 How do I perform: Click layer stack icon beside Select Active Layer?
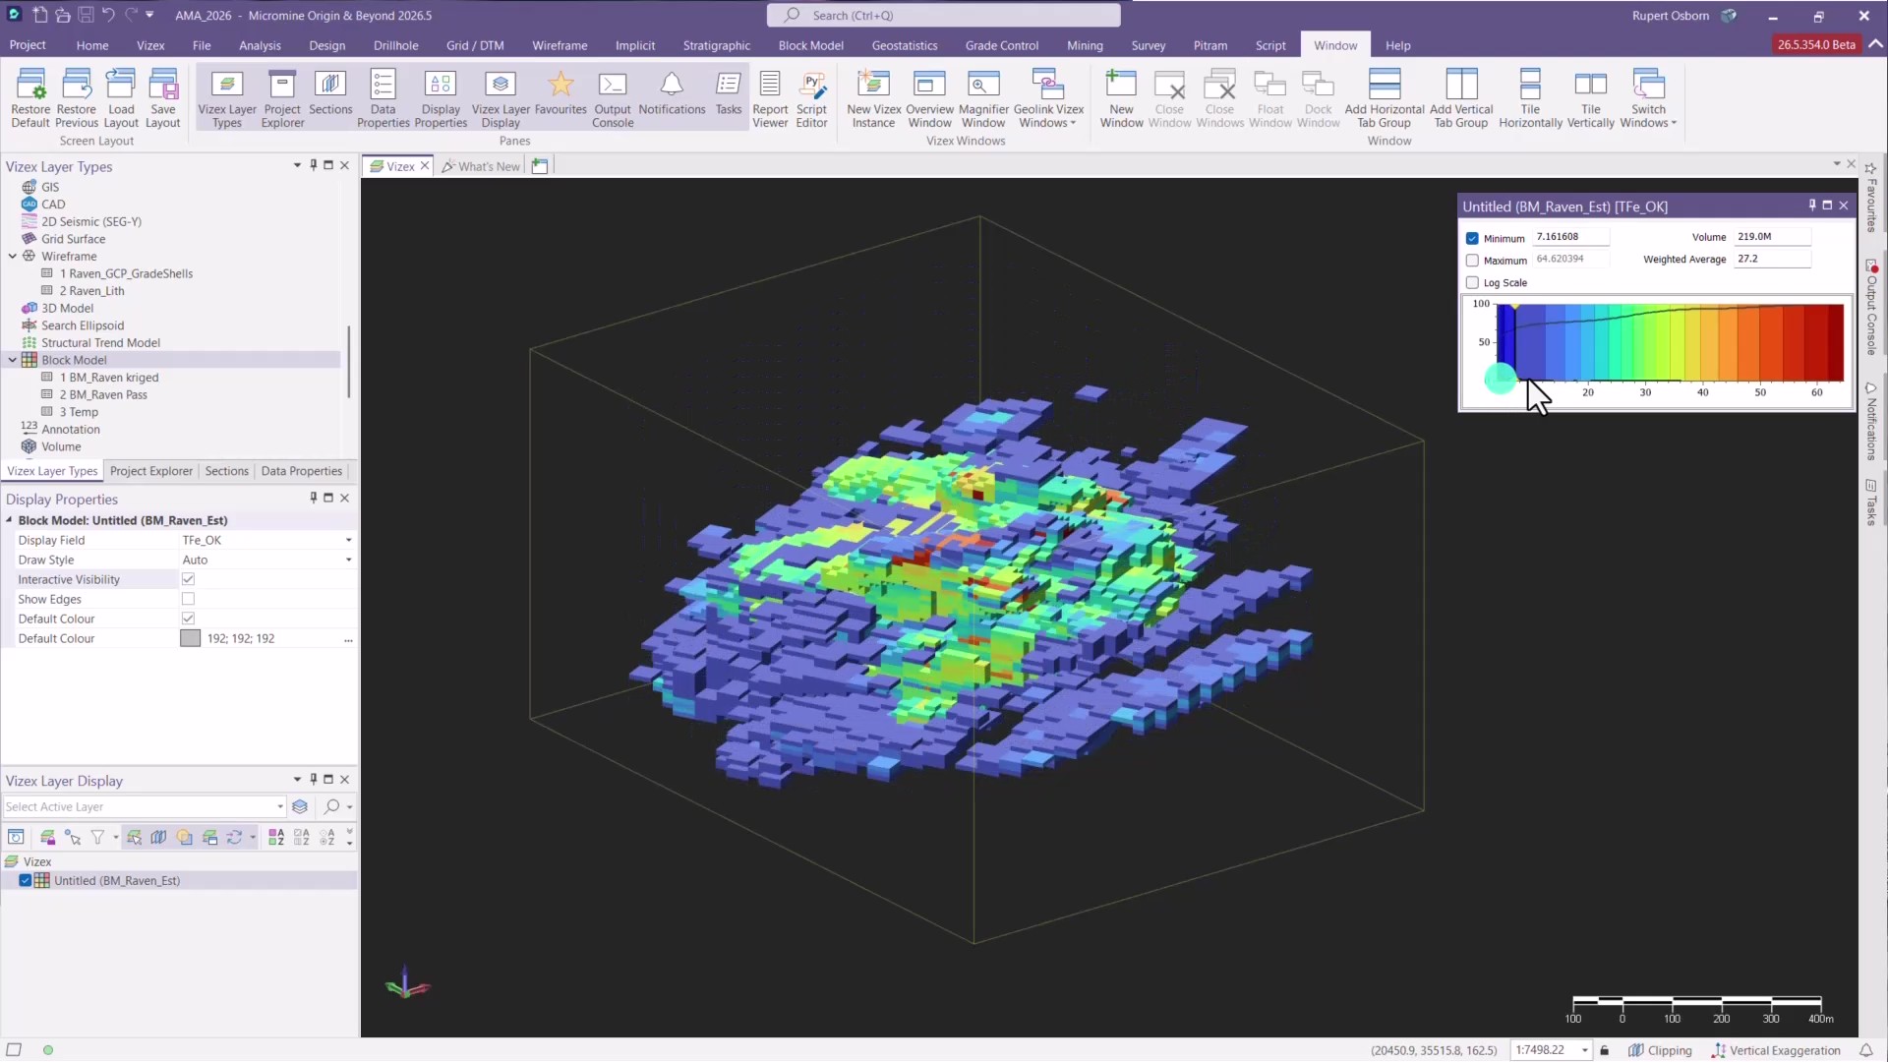click(x=300, y=807)
